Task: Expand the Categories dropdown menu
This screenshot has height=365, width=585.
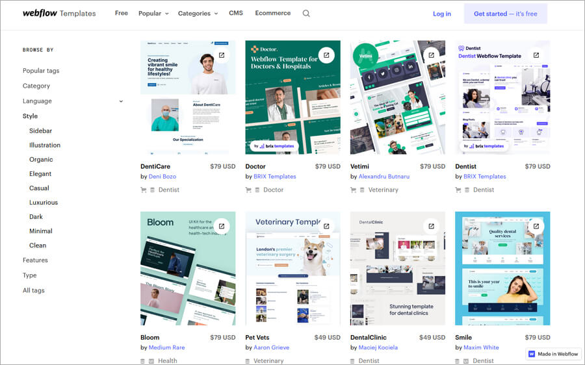Action: point(198,14)
